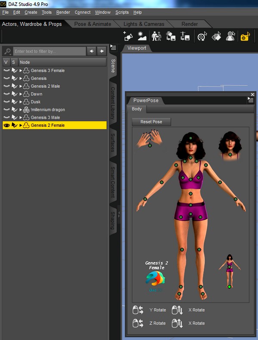The height and width of the screenshot is (340, 258).
Task: Click the sun and landscape environment icon
Action: tap(142, 36)
